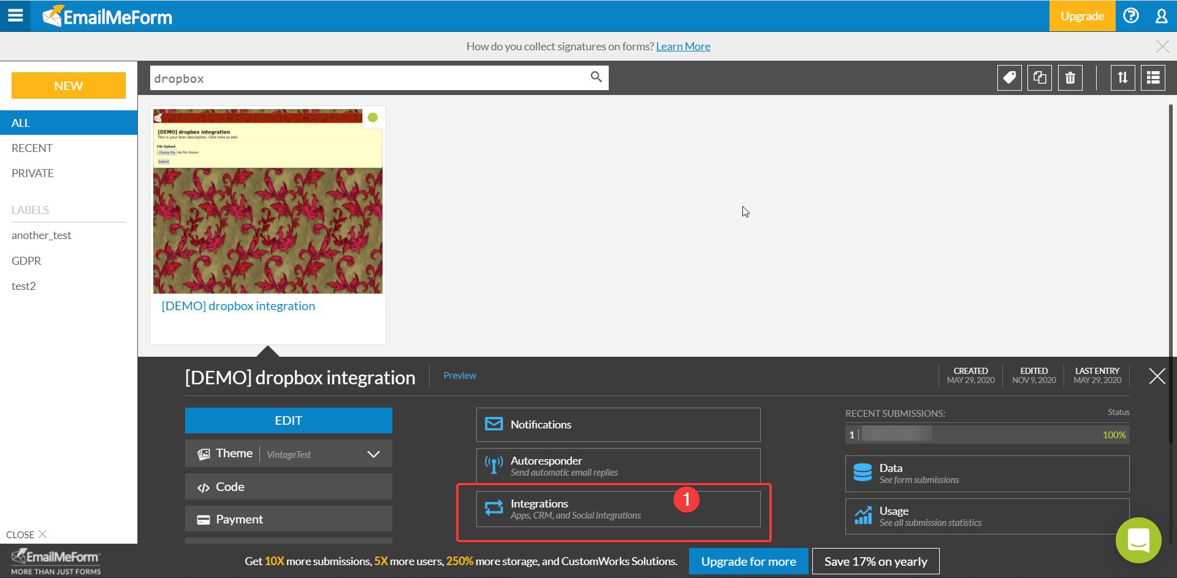Click the Usage chart icon

[863, 515]
